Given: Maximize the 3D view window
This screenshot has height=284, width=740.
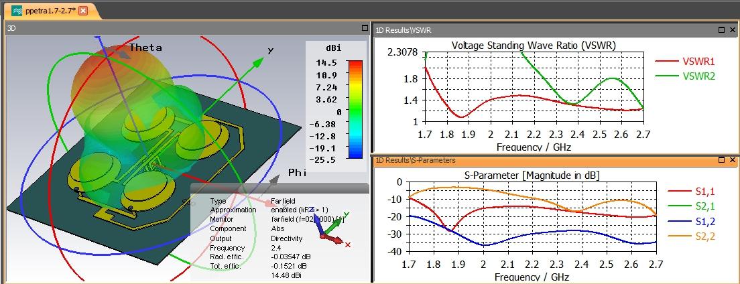Looking at the screenshot, I should [365, 28].
